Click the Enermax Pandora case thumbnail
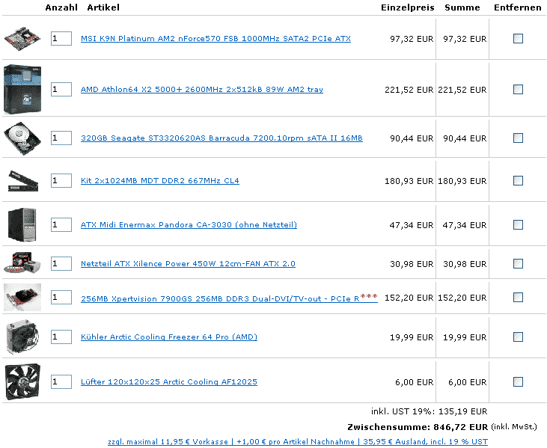 [x=22, y=224]
